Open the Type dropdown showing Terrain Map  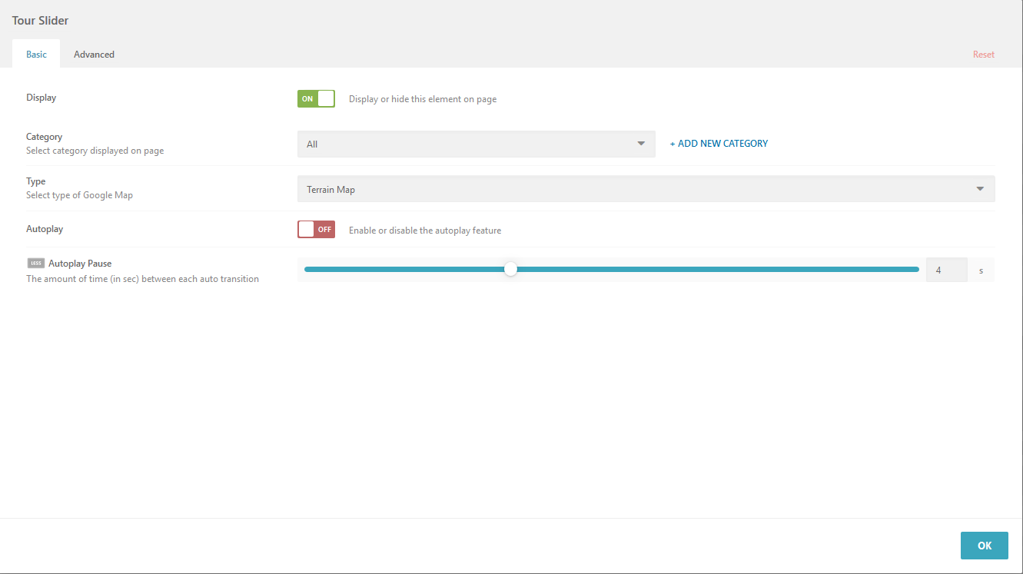pyautogui.click(x=646, y=189)
